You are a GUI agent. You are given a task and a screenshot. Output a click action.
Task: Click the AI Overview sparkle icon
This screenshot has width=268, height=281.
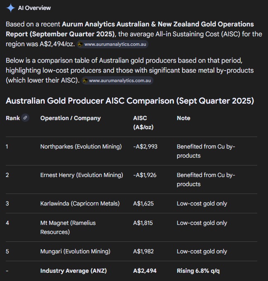[x=11, y=8]
